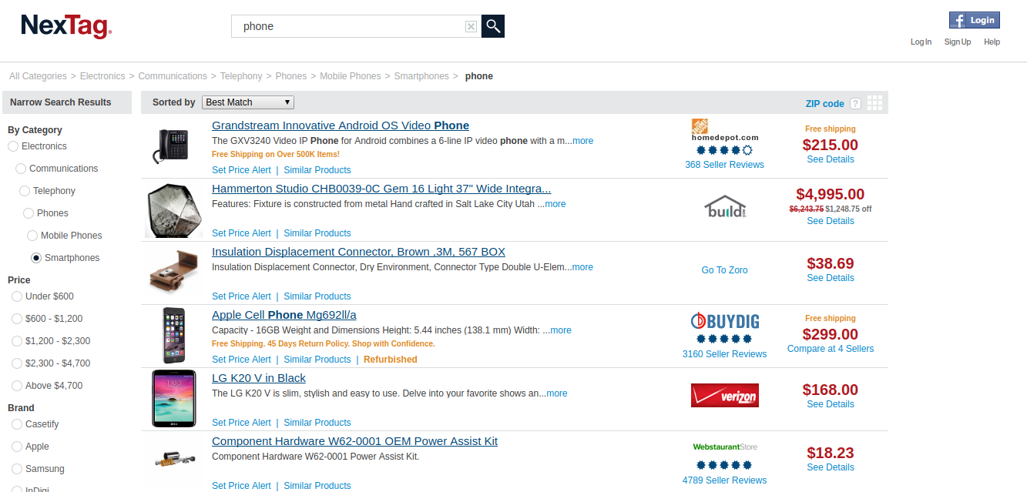Switch to grid view icon
The width and height of the screenshot is (1027, 492).
874,103
